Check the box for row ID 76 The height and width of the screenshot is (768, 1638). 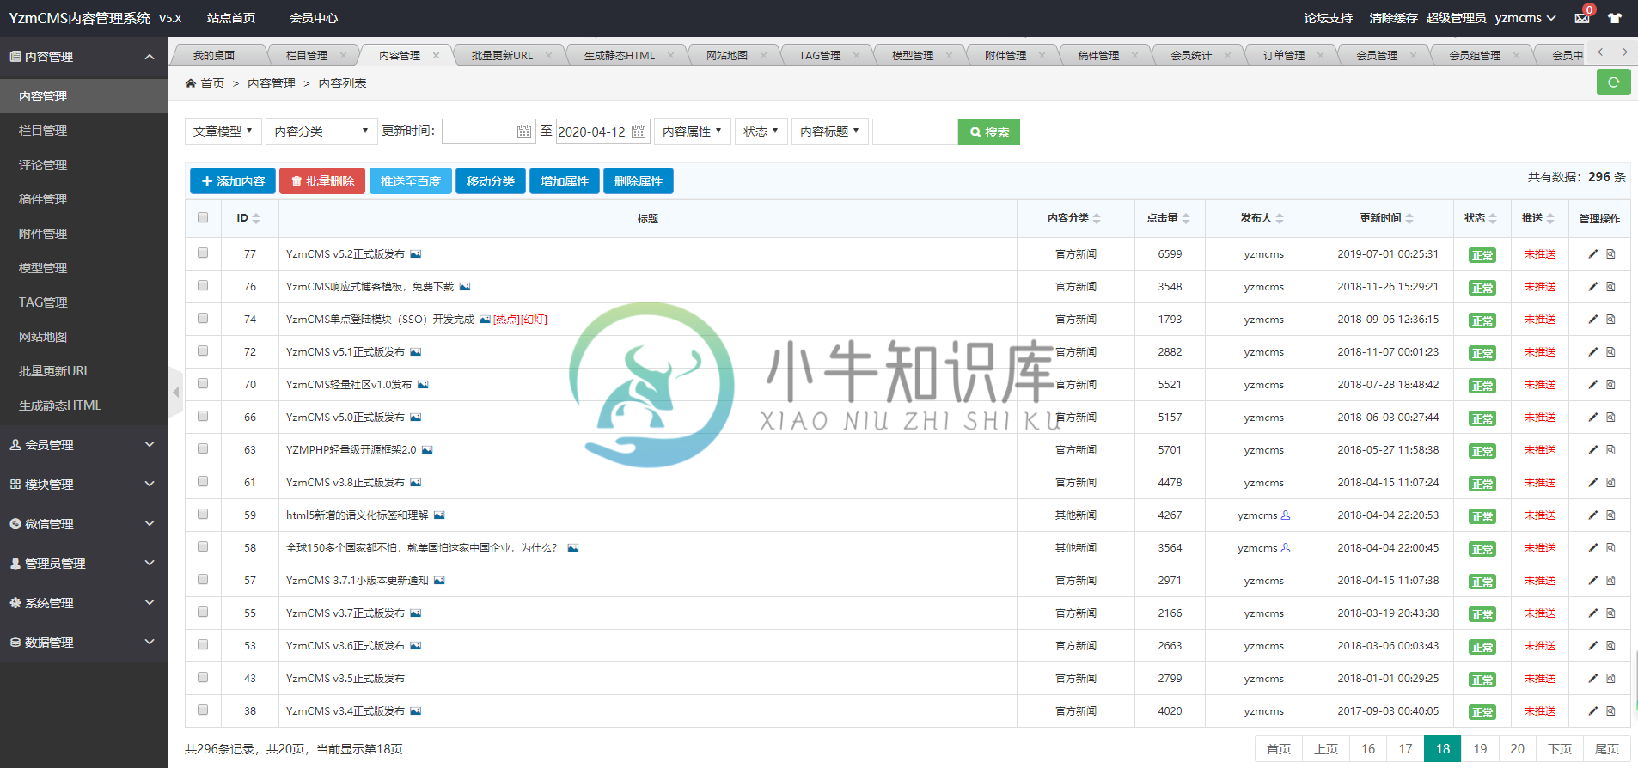point(203,286)
